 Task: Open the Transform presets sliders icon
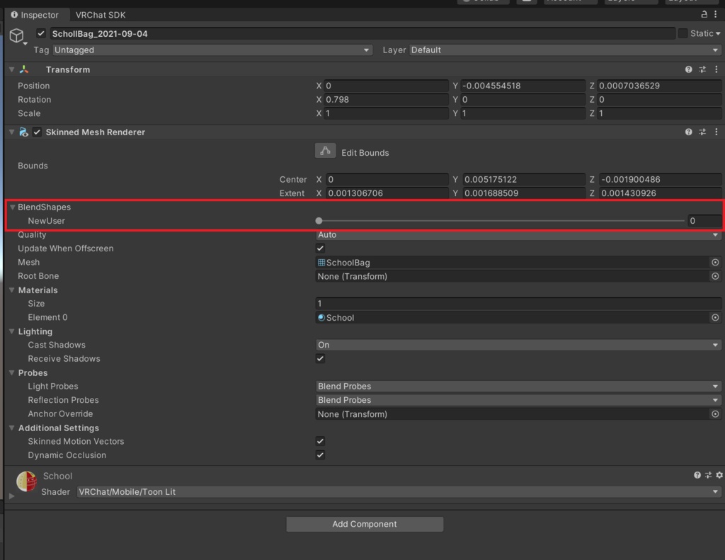[702, 69]
